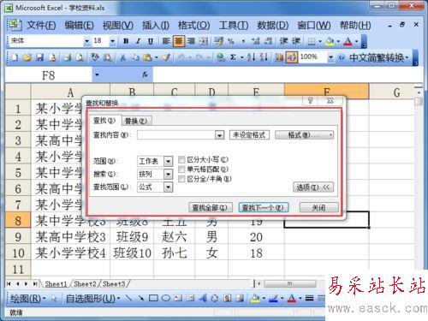Screen dimensions: 428x321
Task: Toggle bold formatting in the toolbar
Action: pos(126,41)
